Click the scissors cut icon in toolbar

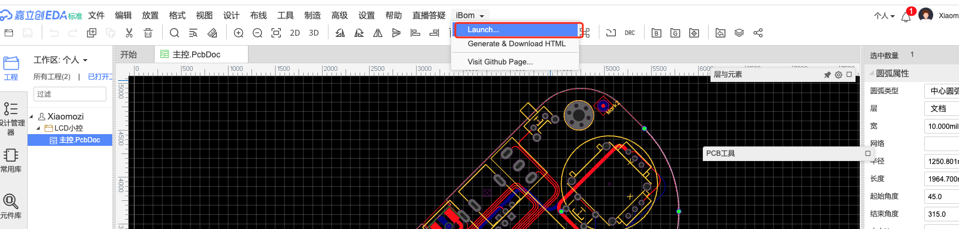coord(129,33)
